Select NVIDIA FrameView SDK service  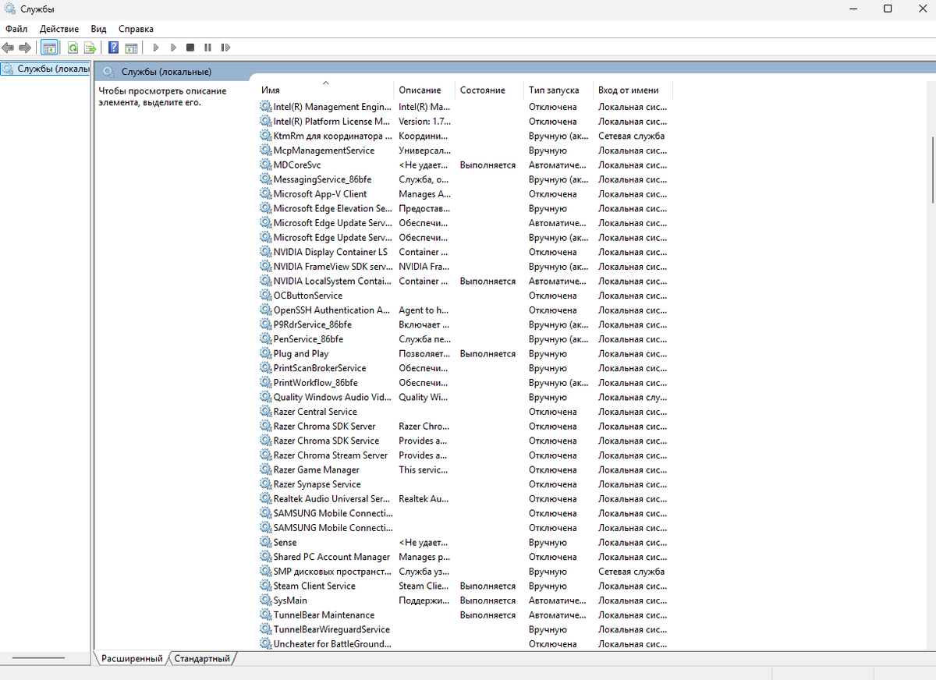tap(465, 267)
